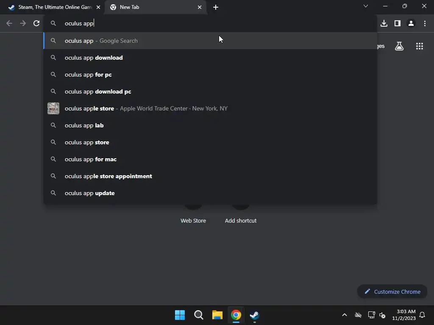This screenshot has height=325, width=434.
Task: Pick the 'oculus app lab' suggestion
Action: (x=210, y=125)
